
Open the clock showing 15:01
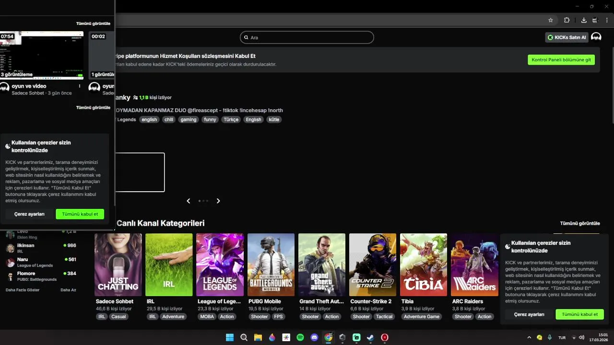coord(599,337)
